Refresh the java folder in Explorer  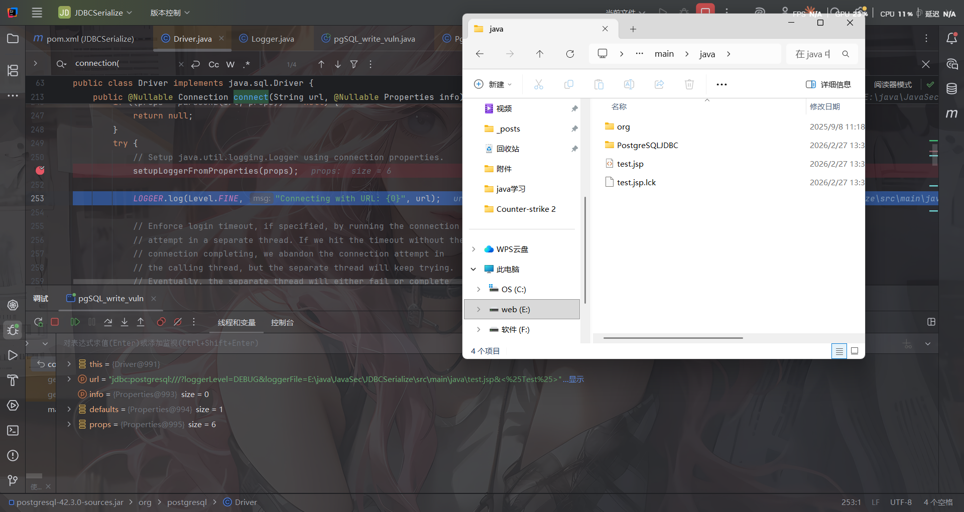pyautogui.click(x=570, y=54)
